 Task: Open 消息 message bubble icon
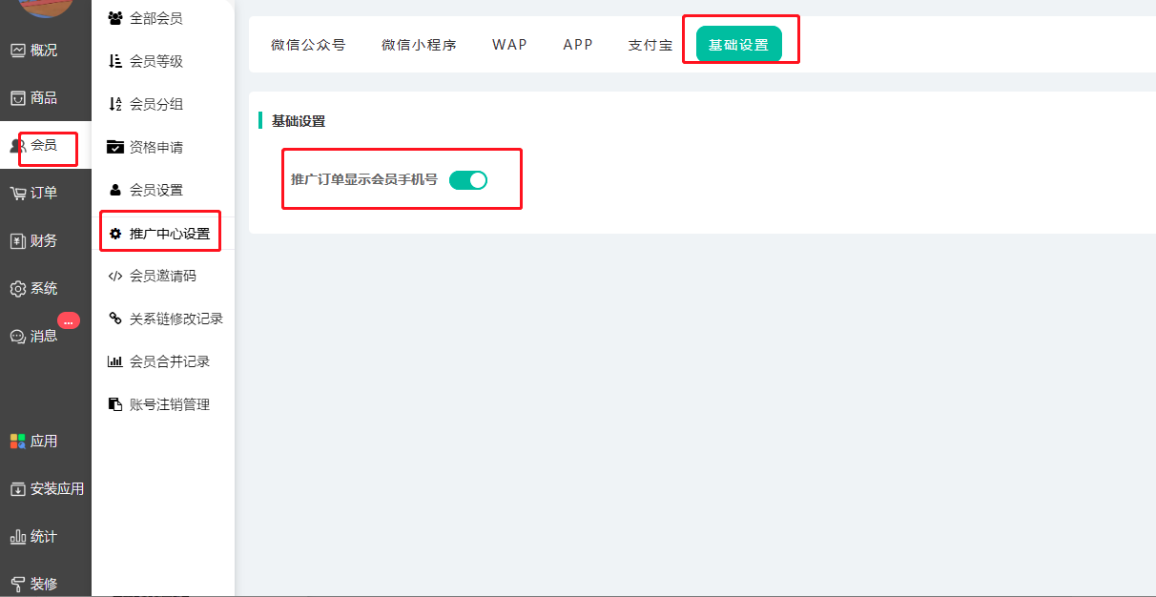tap(18, 337)
